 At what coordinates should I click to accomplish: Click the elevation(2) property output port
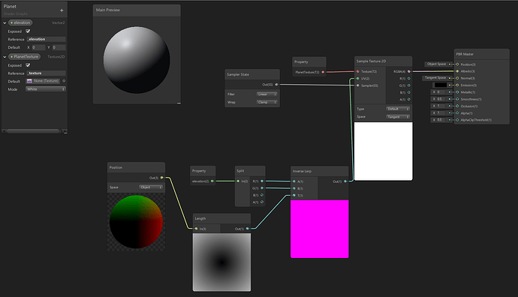[212, 181]
